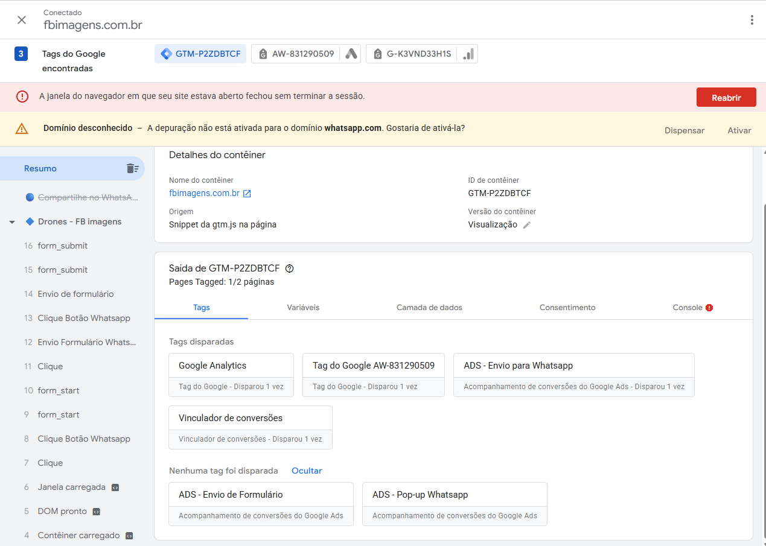Select event 13 Clique Botão Whatsapp
Screen dimensions: 766x546
[83, 318]
